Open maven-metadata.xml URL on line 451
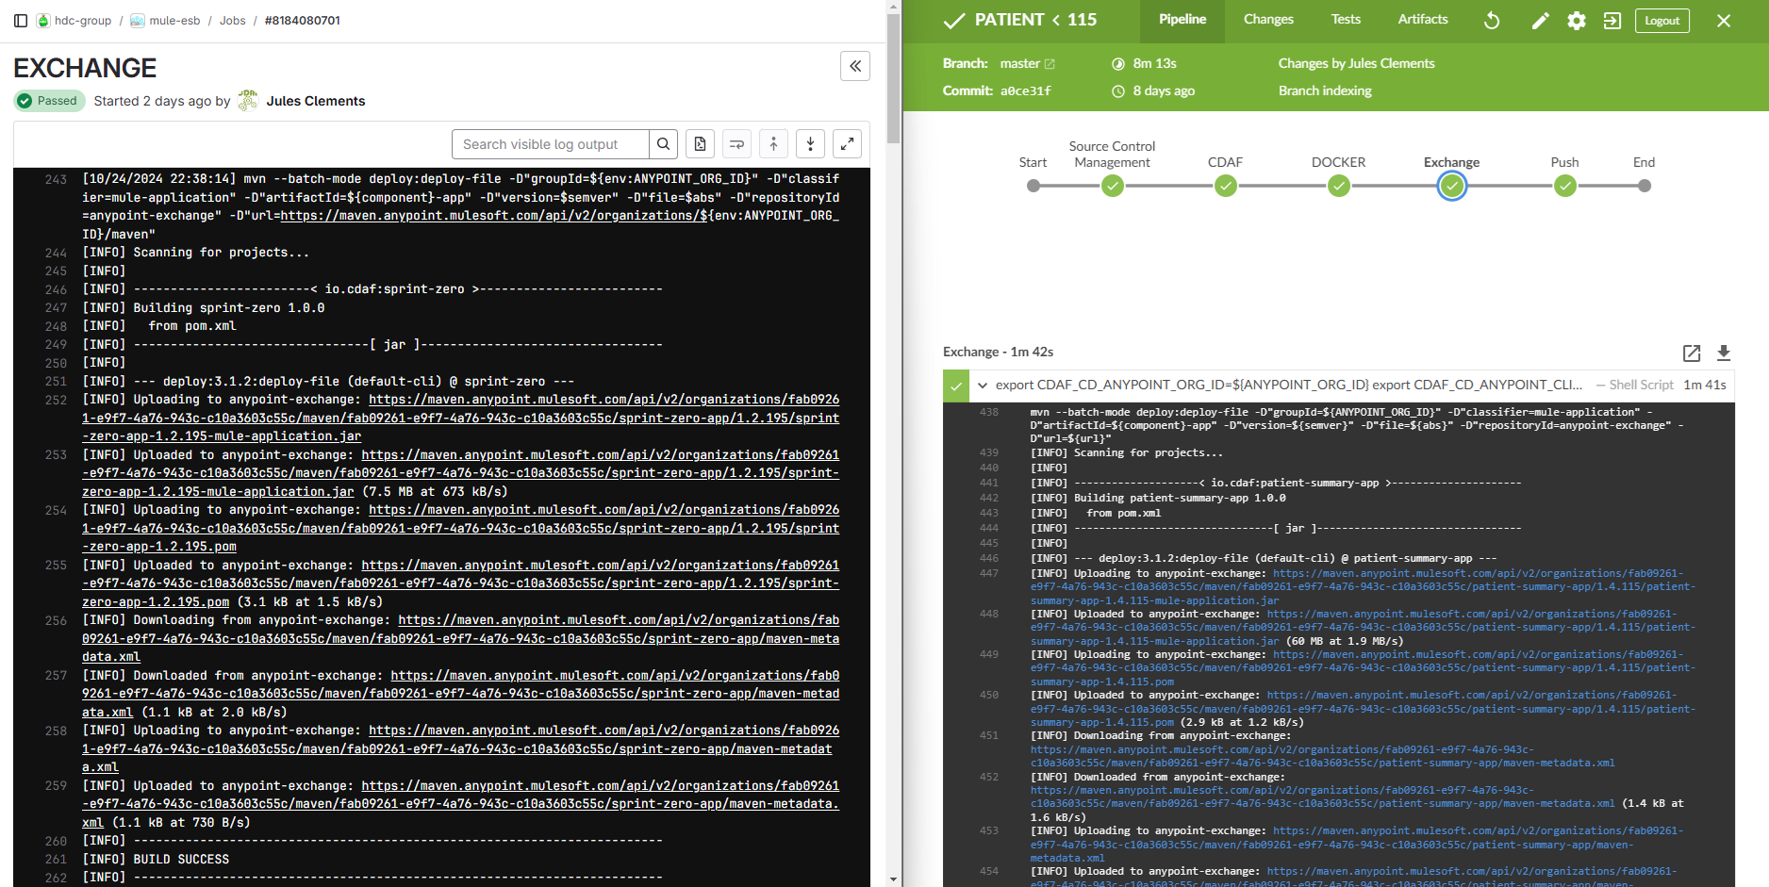 pyautogui.click(x=1322, y=756)
